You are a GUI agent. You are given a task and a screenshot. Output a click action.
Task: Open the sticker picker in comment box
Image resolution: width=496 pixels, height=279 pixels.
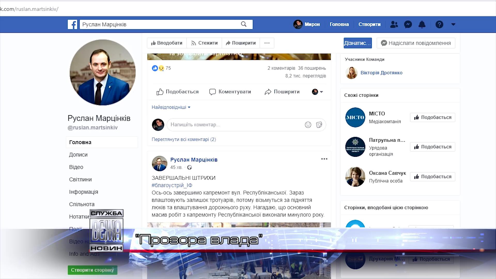pyautogui.click(x=319, y=125)
